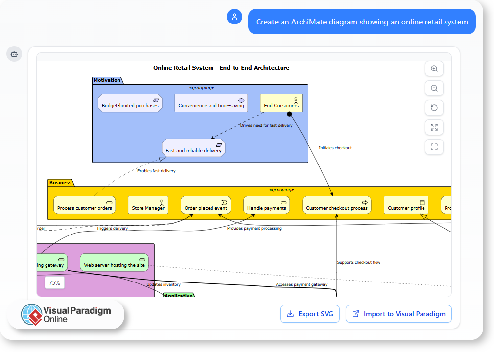
Task: Zoom out of the diagram
Action: pyautogui.click(x=434, y=88)
